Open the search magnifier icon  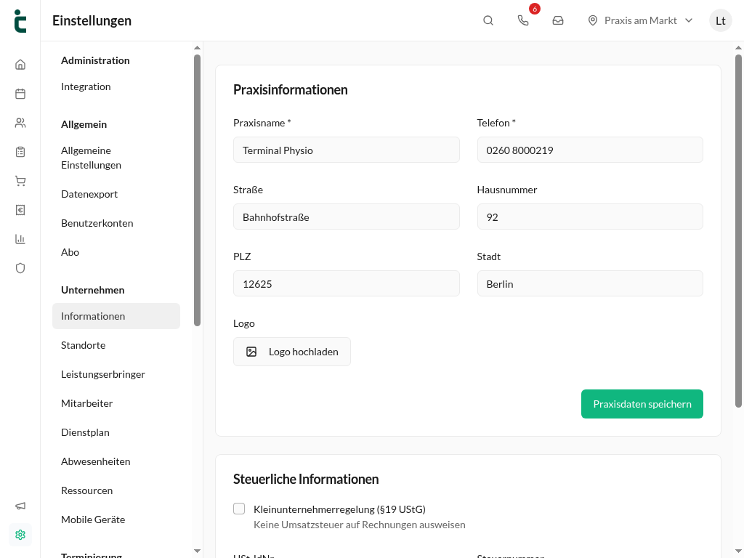pos(488,20)
